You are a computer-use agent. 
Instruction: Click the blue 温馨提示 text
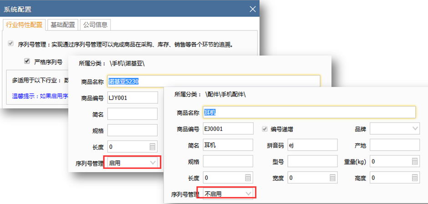(40, 96)
